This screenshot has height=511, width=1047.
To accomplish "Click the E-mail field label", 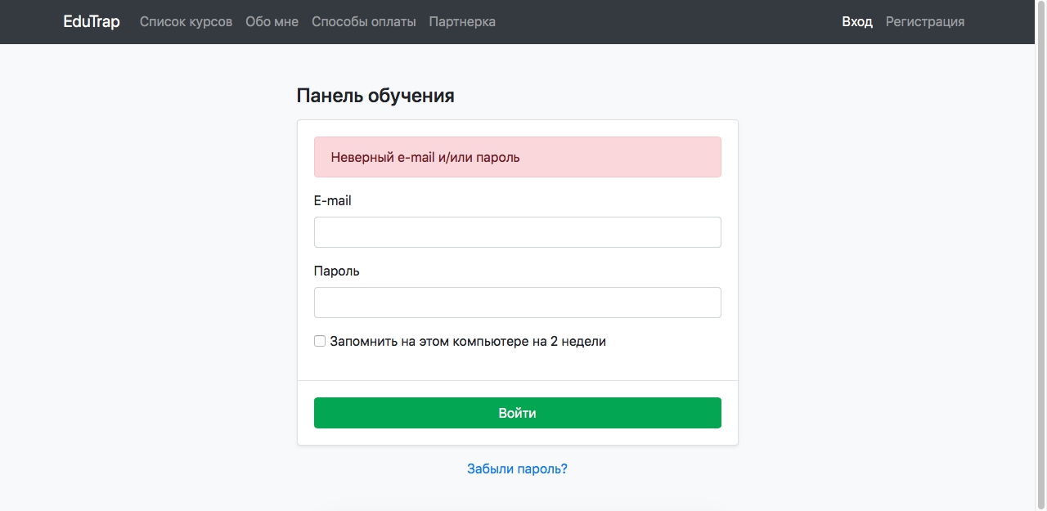I will coord(333,200).
